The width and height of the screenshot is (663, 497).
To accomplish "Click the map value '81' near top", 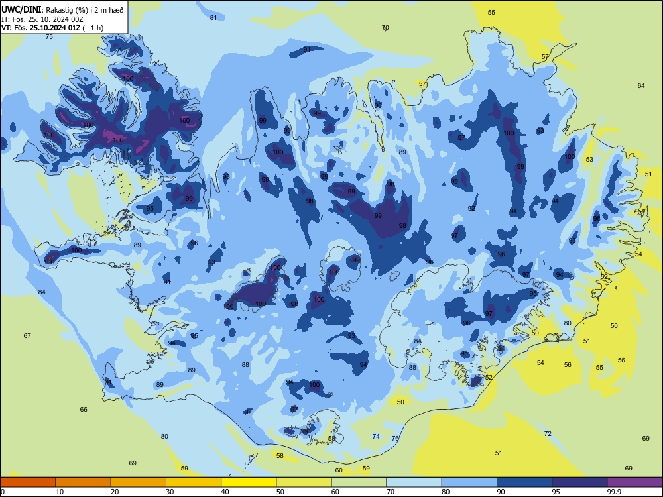I will (213, 17).
